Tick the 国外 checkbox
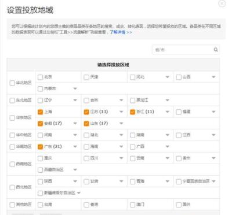The height and width of the screenshot is (215, 232). [x=179, y=205]
